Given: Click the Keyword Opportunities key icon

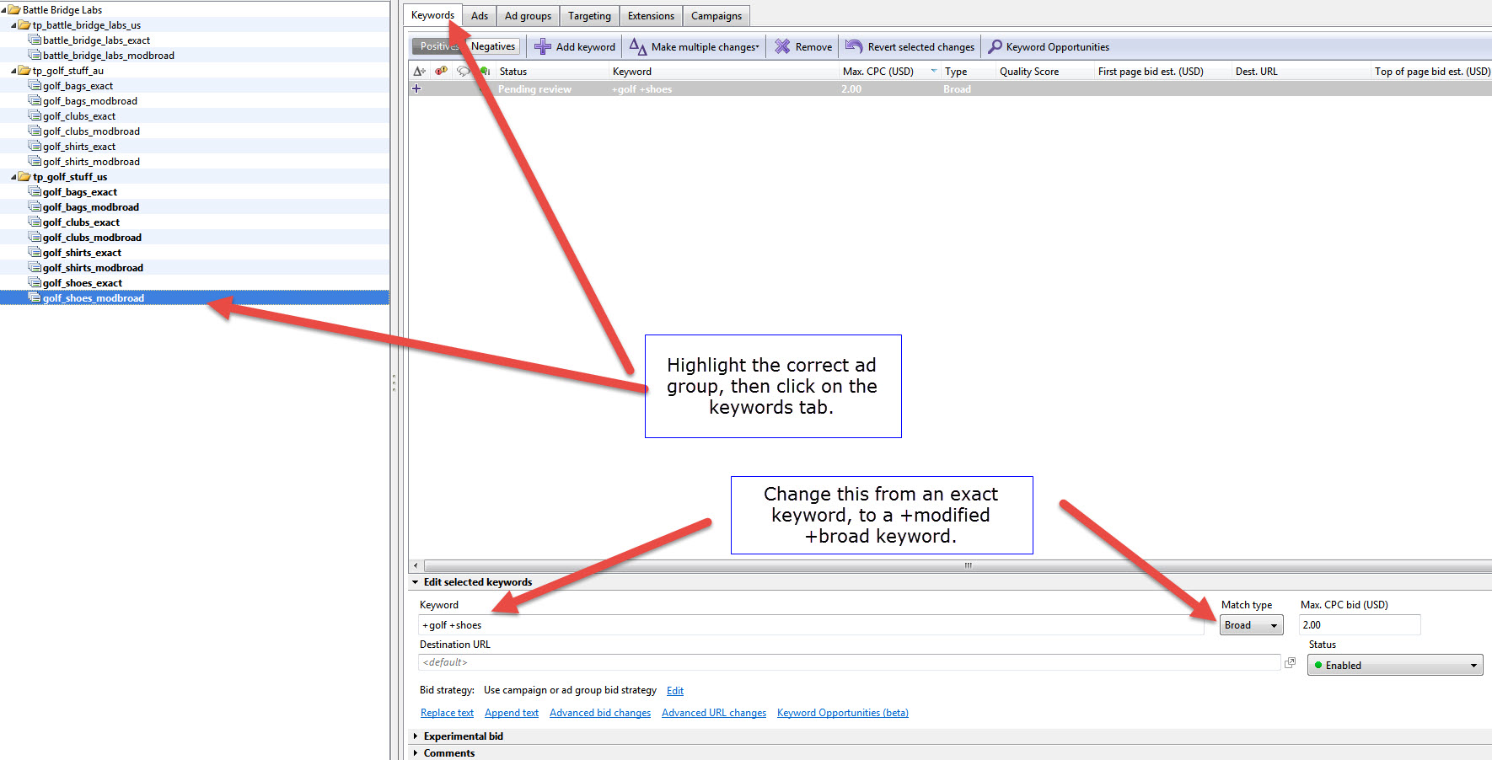Looking at the screenshot, I should (996, 46).
